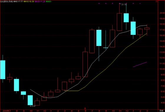Click the red event marker on the time axis

85,108
